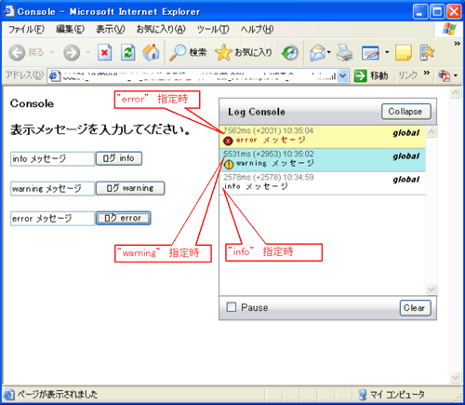Open the Forward button history dropdown arrow

(88, 52)
